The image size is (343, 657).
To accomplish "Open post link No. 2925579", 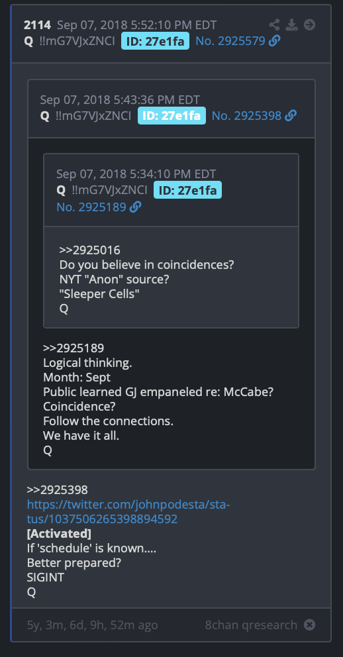I will [x=230, y=40].
